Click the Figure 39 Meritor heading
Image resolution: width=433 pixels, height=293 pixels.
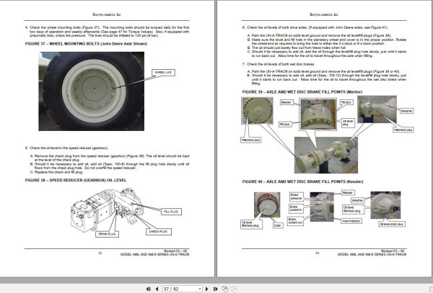tap(302, 91)
